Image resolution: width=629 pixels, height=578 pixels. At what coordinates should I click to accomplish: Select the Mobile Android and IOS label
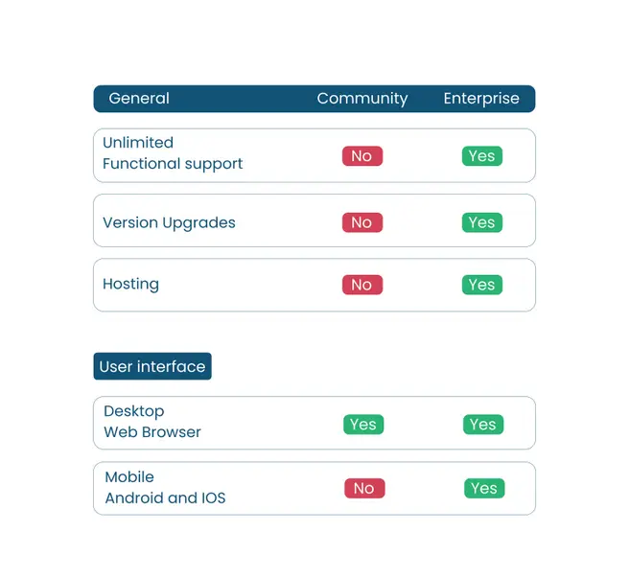point(165,488)
